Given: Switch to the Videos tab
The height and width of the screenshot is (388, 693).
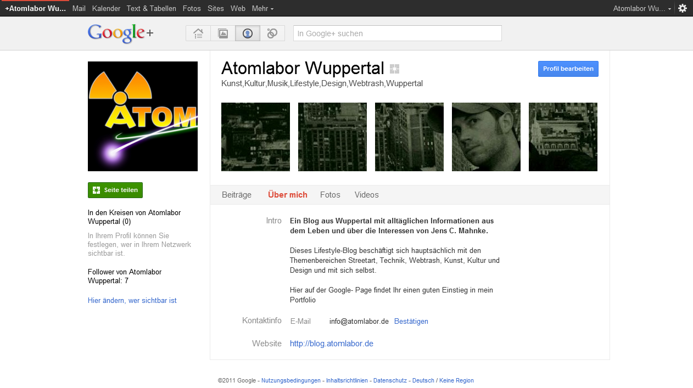Looking at the screenshot, I should click(x=367, y=195).
